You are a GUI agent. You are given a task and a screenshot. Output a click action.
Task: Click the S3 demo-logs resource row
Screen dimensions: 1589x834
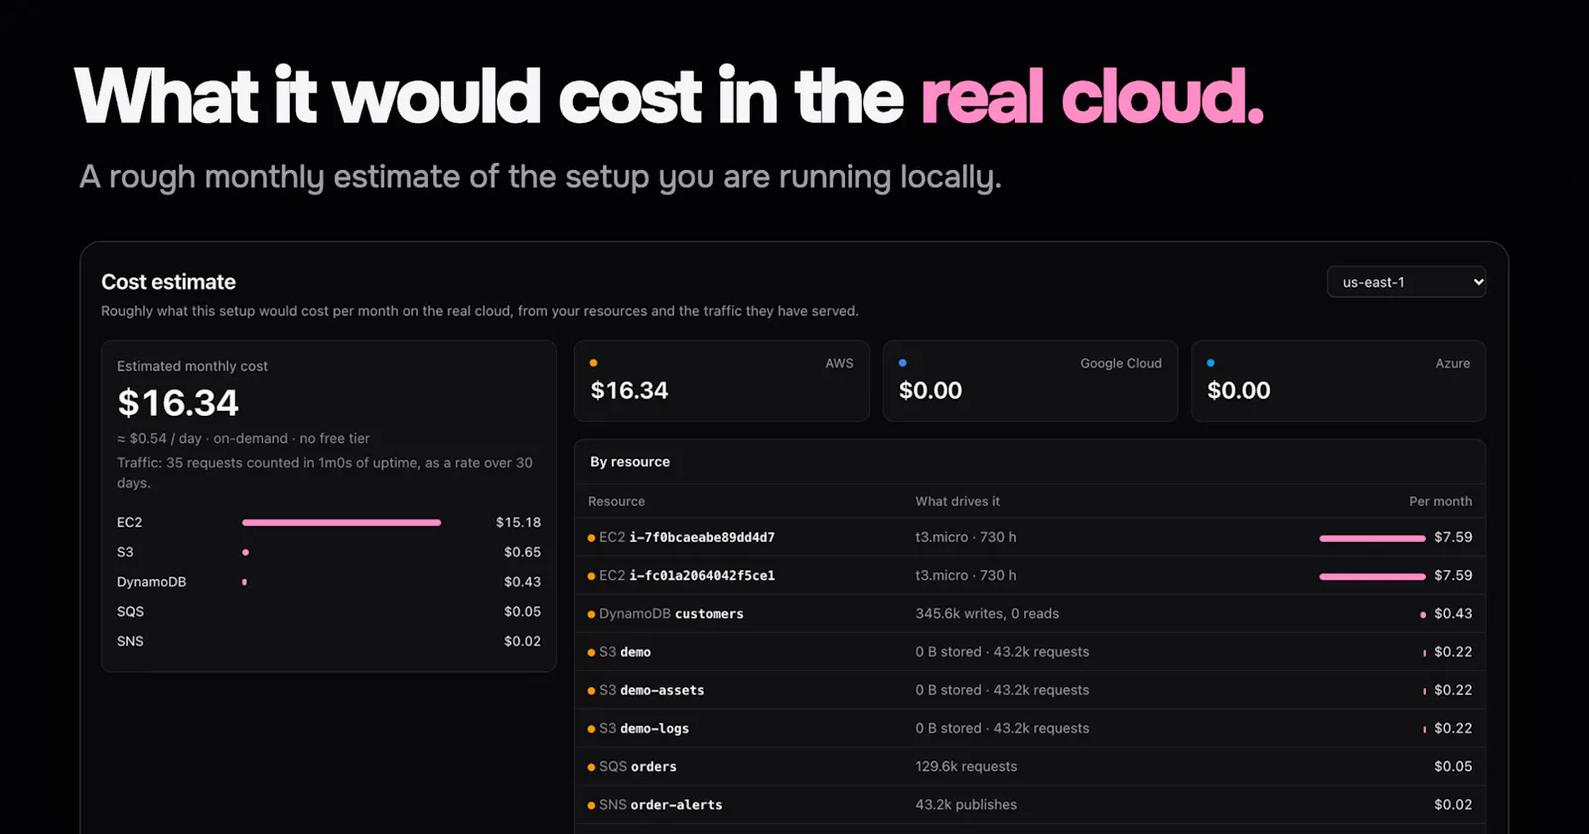[x=1030, y=729]
